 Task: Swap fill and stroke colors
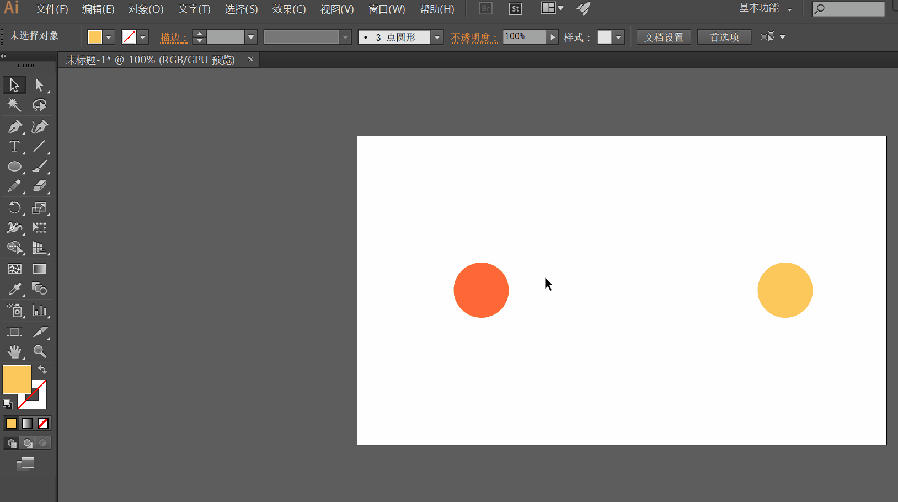[x=42, y=370]
